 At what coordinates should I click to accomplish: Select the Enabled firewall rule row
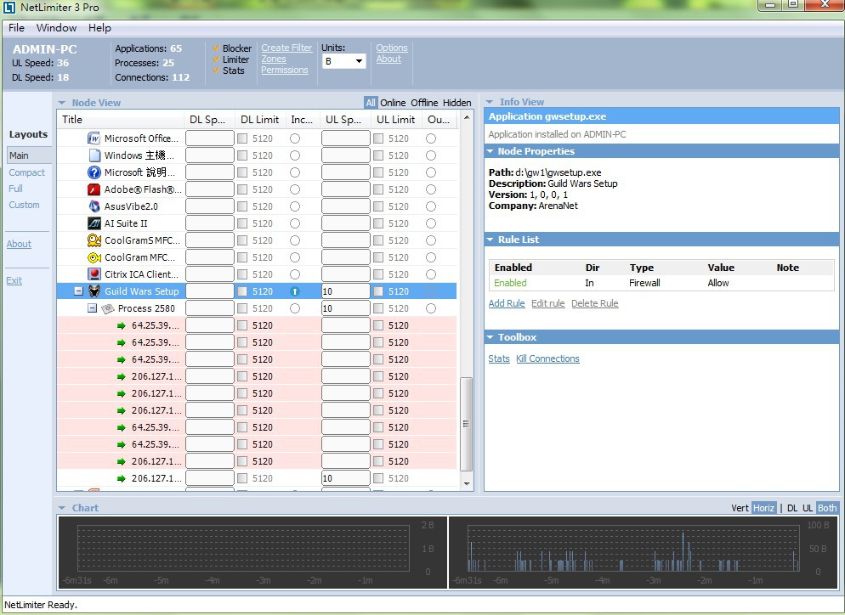point(661,283)
